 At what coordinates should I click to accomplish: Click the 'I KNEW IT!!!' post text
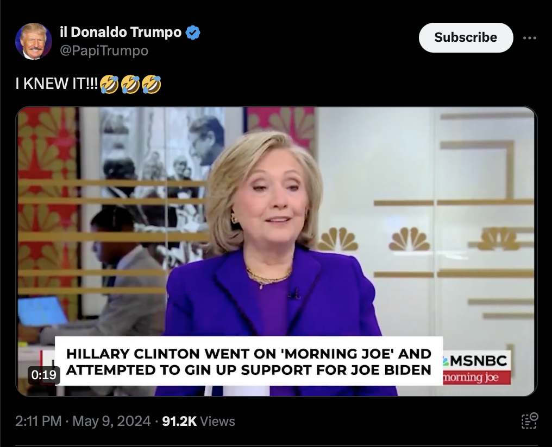click(57, 84)
